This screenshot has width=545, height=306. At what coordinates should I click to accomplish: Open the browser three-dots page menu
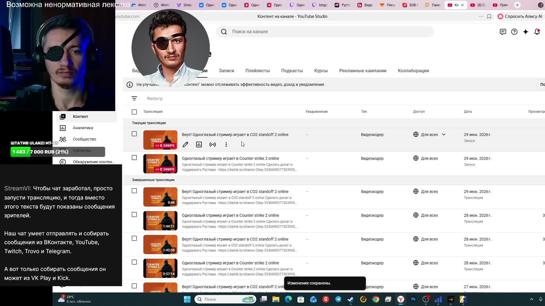481,16
